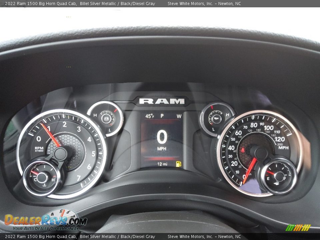Click the red warning indicator in speedometer
This screenshot has height=240, width=320.
243,150
